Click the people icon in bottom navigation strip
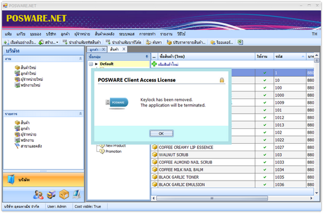The image size is (323, 213). click(38, 195)
